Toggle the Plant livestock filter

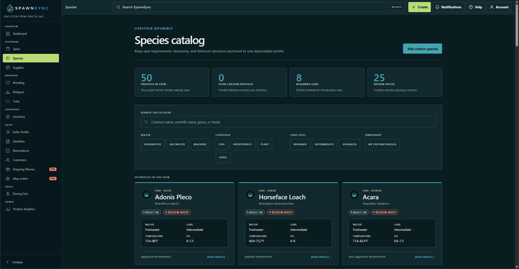(x=265, y=144)
